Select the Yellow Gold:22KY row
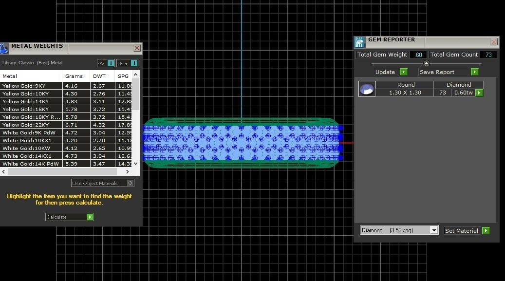Screen dimensions: 505x281 66,125
